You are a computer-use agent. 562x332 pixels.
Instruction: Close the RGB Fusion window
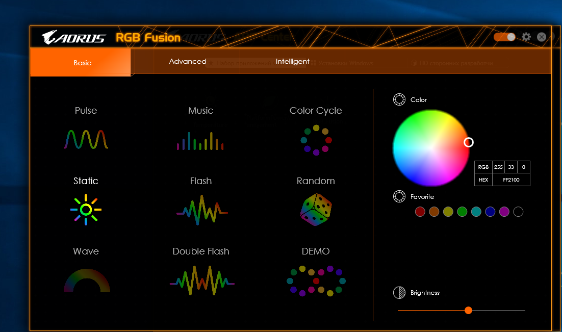coord(542,37)
